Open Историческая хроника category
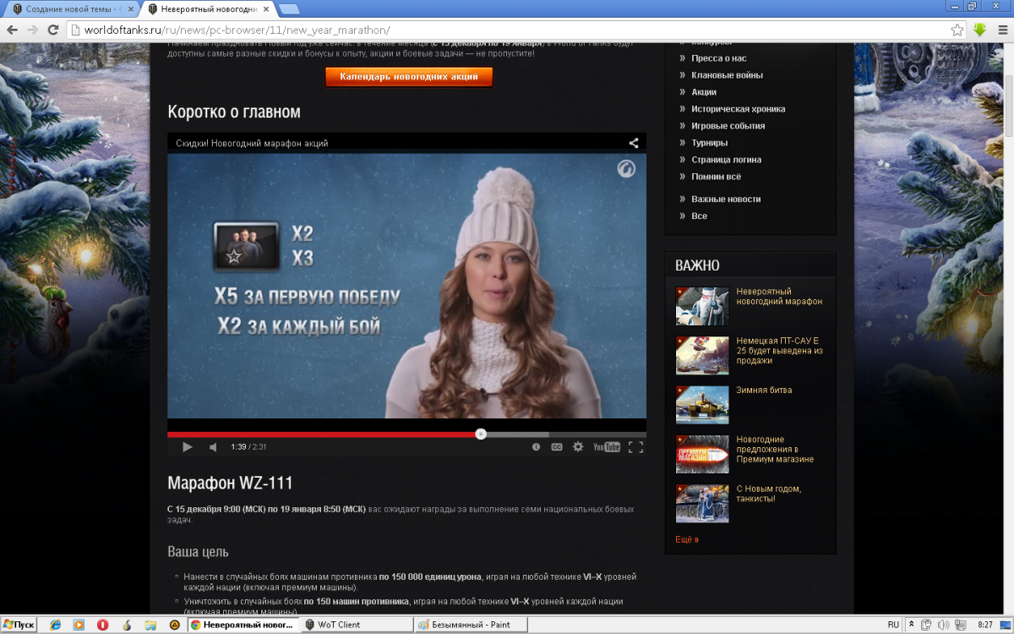This screenshot has height=634, width=1014. (738, 109)
